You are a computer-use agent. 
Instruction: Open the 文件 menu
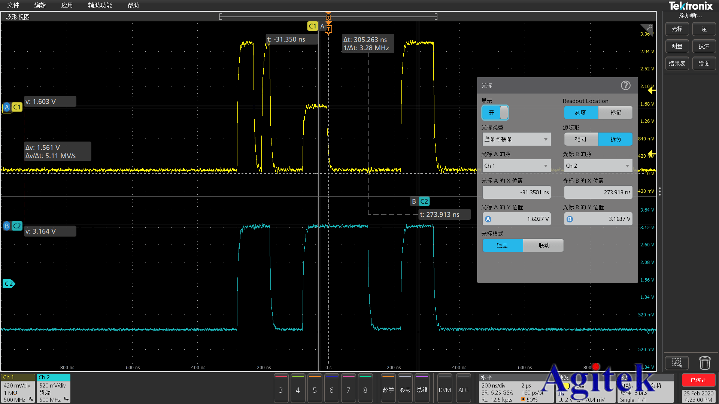point(13,5)
